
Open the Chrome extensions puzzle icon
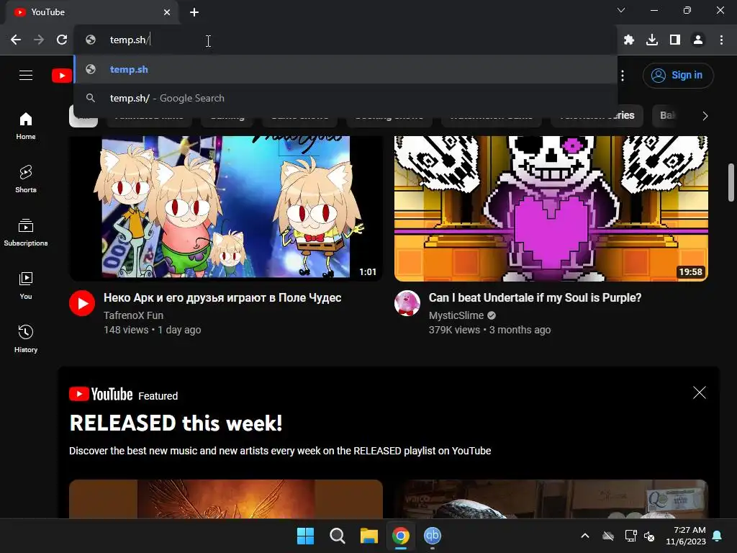(629, 40)
